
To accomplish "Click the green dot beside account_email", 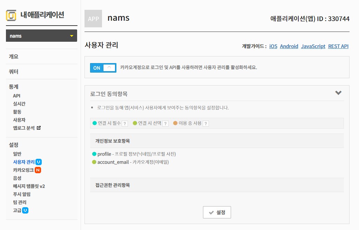I will tap(94, 162).
